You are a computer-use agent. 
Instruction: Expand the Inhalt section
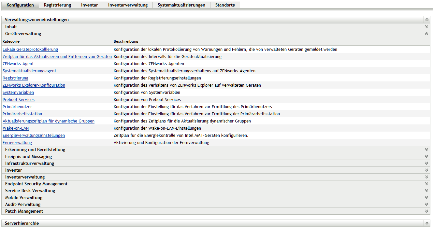click(x=426, y=27)
